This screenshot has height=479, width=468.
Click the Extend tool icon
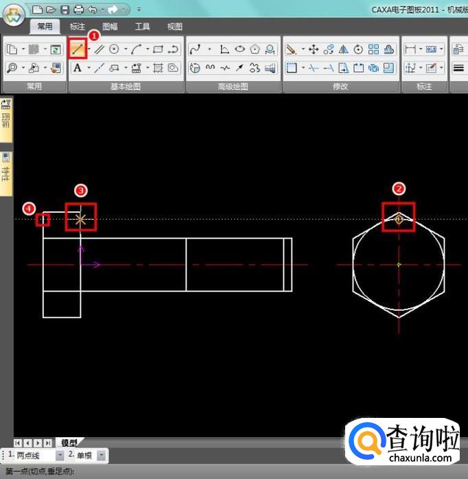[x=329, y=68]
